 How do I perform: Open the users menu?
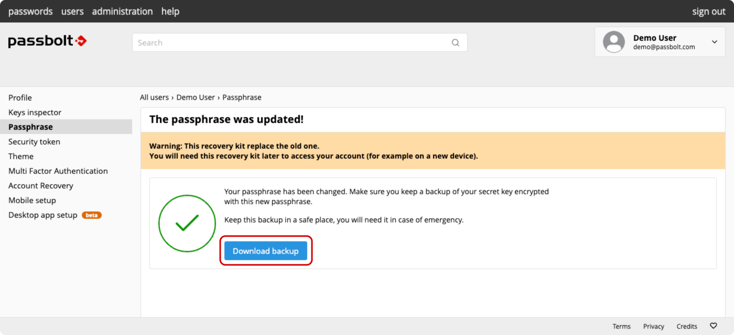[72, 12]
